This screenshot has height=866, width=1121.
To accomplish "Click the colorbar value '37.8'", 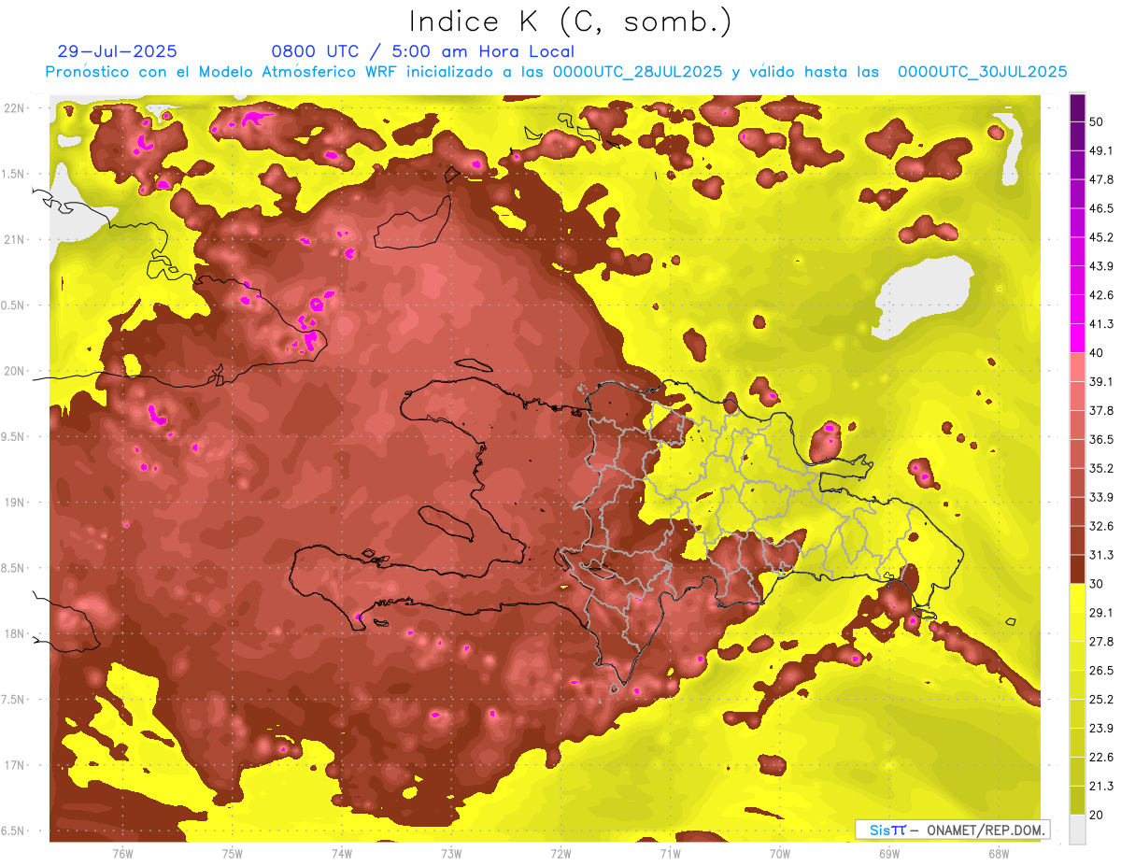I will point(1100,411).
